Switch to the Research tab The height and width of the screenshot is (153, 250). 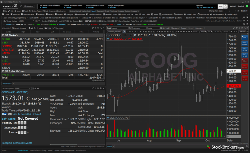(x=100, y=11)
